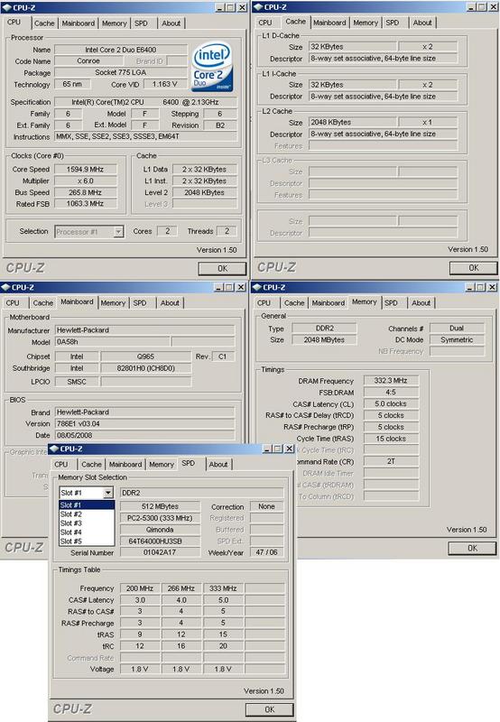This screenshot has height=722, width=500.
Task: Select Slot #4 in the slot list
Action: coord(87,532)
